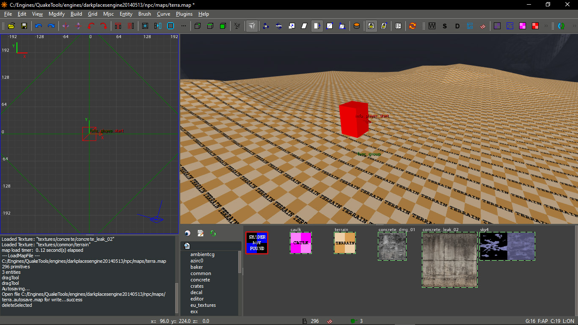Refresh the loaded models
Viewport: 578px width, 325px height.
pos(413,26)
